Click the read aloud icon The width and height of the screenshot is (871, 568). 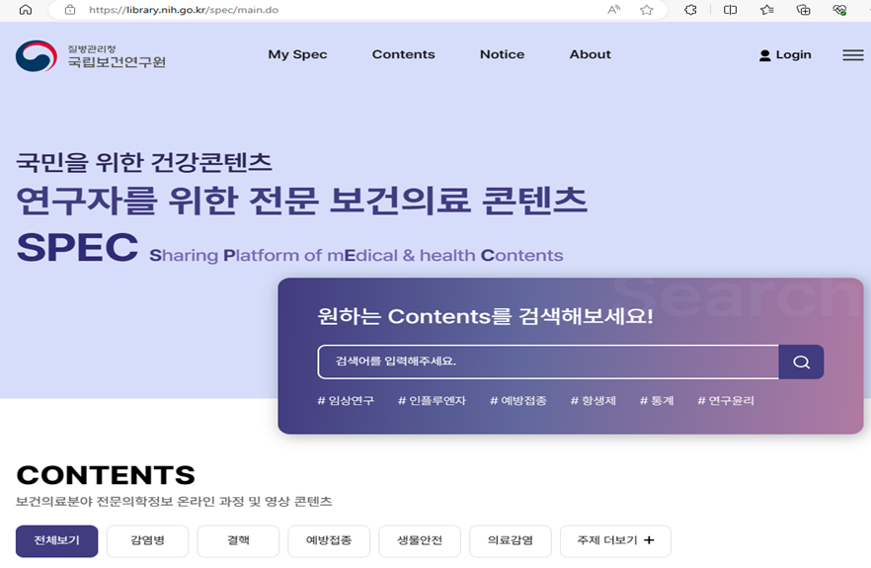614,10
